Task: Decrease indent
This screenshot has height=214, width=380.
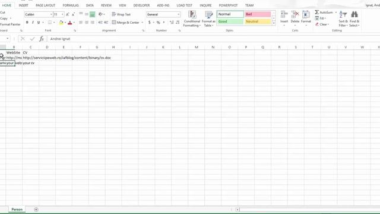Action: pyautogui.click(x=100, y=23)
